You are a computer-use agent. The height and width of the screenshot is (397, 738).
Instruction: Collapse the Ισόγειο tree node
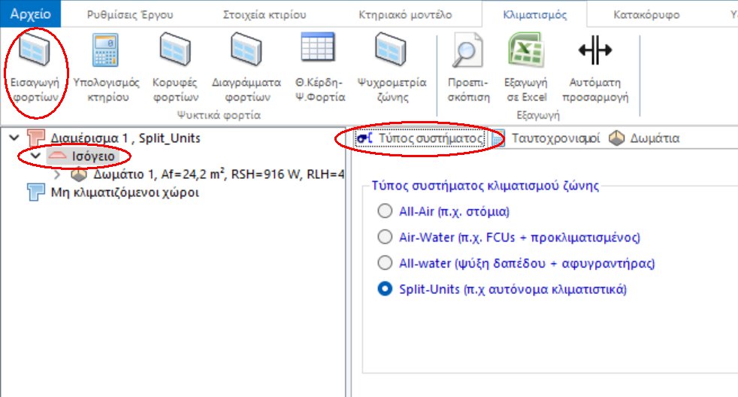point(35,156)
